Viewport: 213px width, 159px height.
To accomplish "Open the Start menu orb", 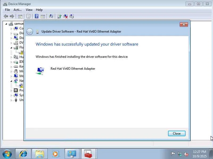I will (7, 154).
